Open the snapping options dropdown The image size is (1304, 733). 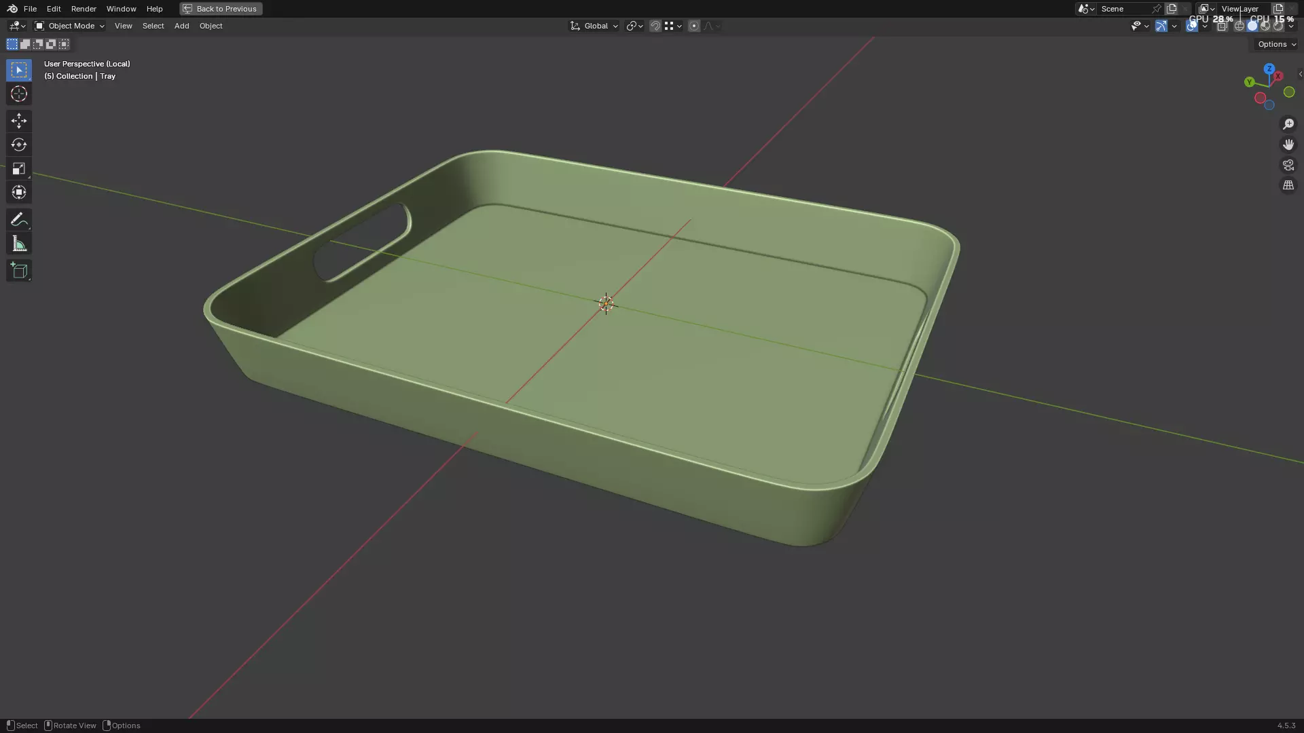point(674,26)
